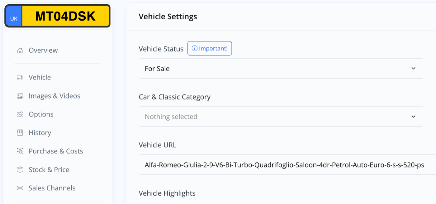Open the Car & Classic Category dropdown
Image resolution: width=436 pixels, height=204 pixels.
coord(281,116)
